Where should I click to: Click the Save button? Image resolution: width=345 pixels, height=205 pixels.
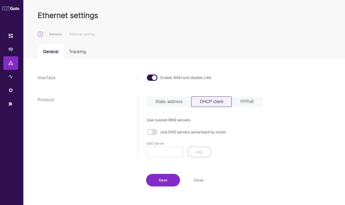[x=163, y=180]
